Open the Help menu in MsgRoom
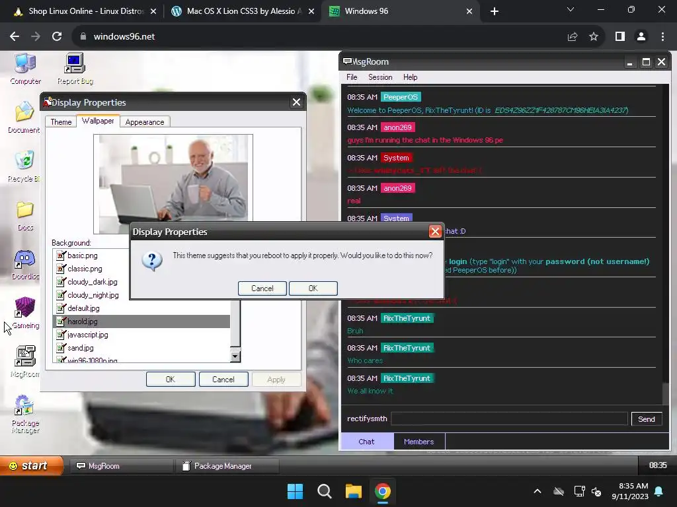The width and height of the screenshot is (677, 507). tap(410, 77)
